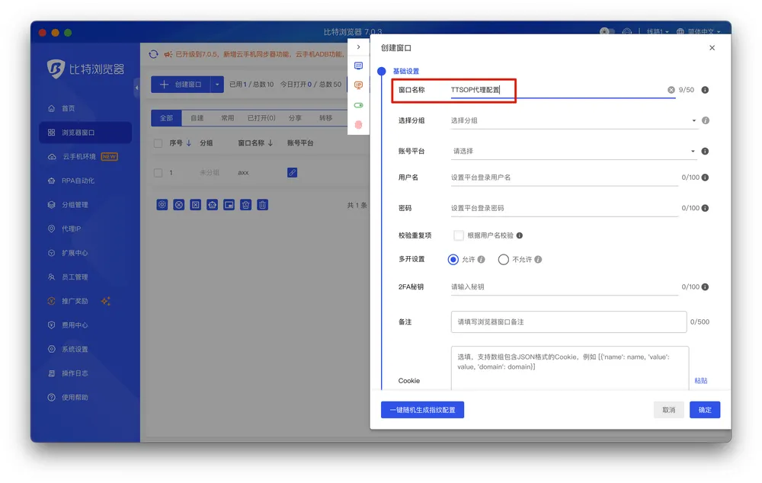
Task: Click the link icon in the axx row
Action: 292,173
